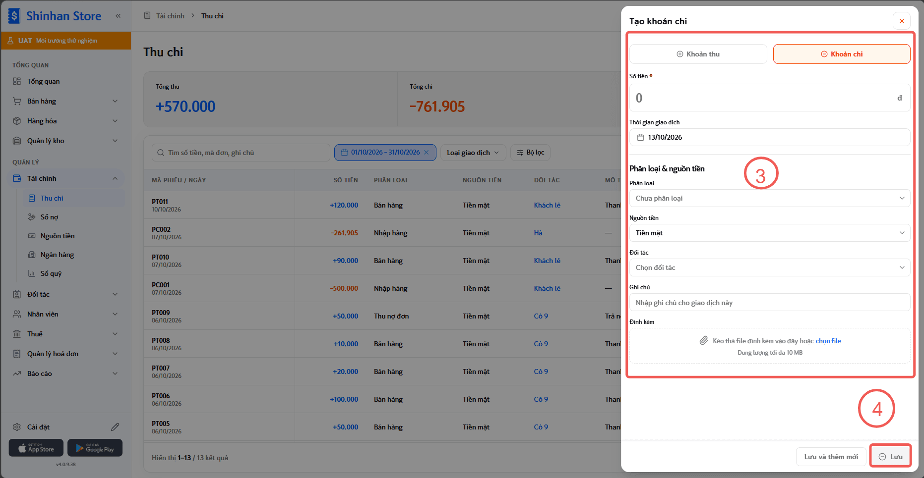Viewport: 924px width, 478px height.
Task: Switch to the Khoản thu toggle
Action: [698, 54]
